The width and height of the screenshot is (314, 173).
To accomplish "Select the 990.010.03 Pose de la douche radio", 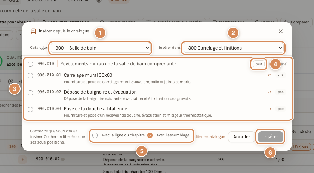I will point(30,110).
